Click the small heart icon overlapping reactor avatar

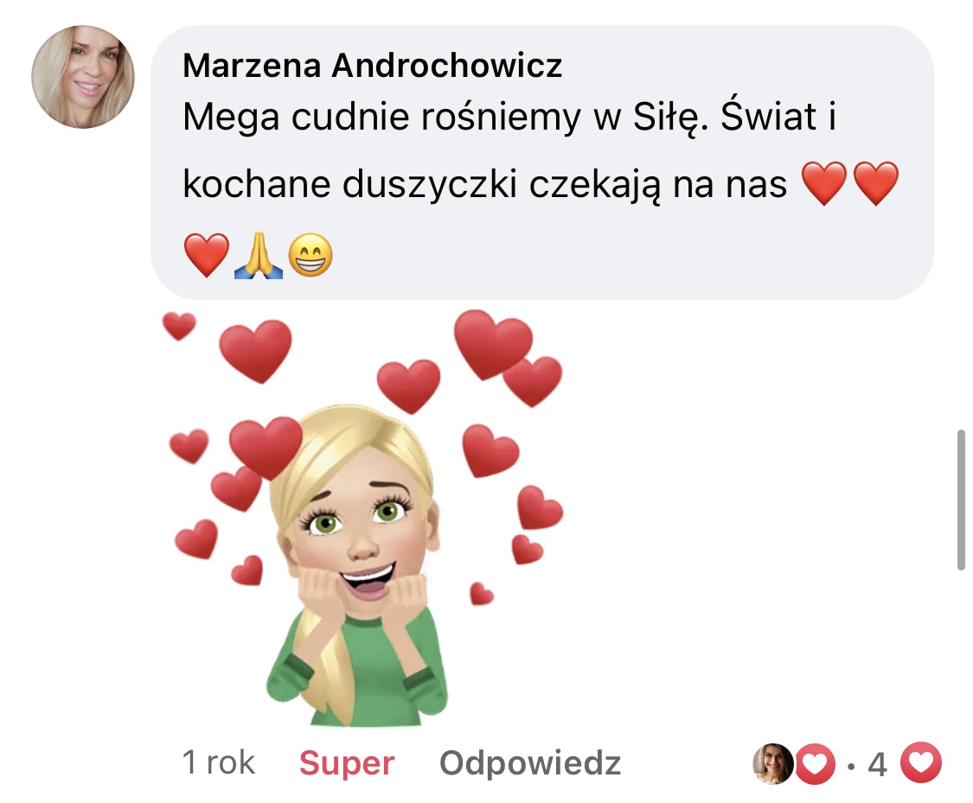[x=815, y=764]
